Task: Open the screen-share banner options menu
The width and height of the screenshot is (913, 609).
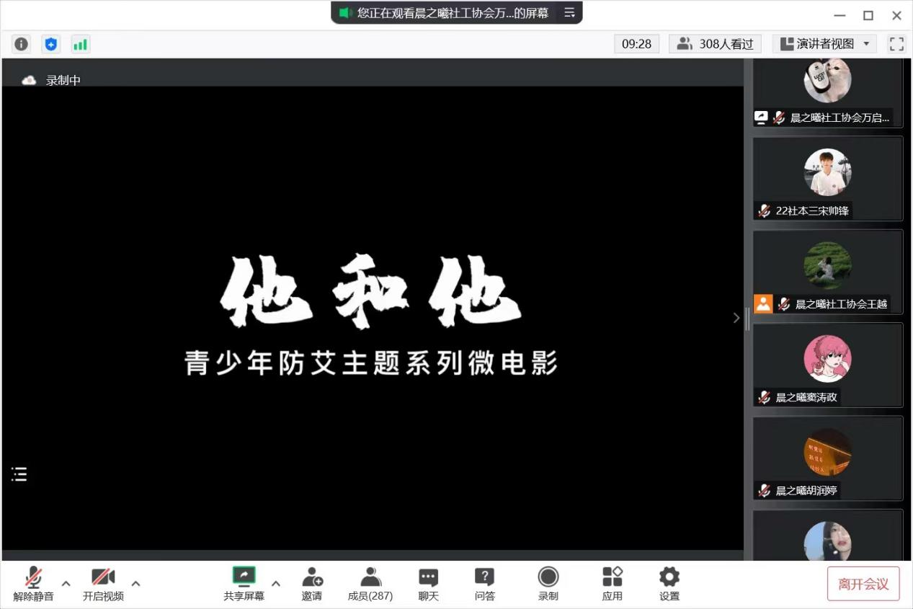Action: click(569, 13)
